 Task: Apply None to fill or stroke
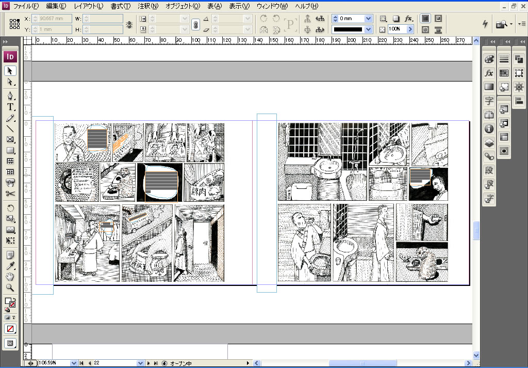pyautogui.click(x=10, y=329)
